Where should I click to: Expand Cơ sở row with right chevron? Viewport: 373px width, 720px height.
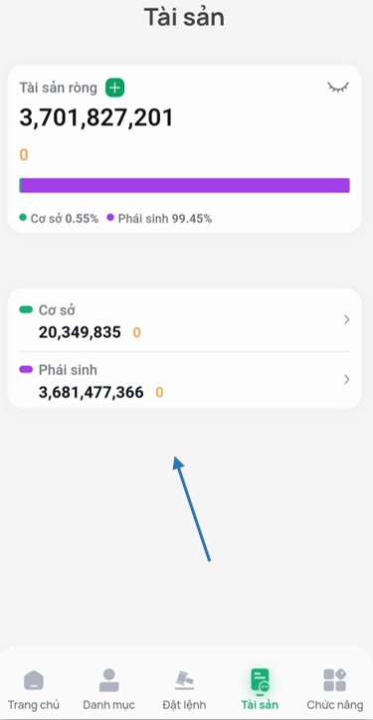click(x=347, y=319)
